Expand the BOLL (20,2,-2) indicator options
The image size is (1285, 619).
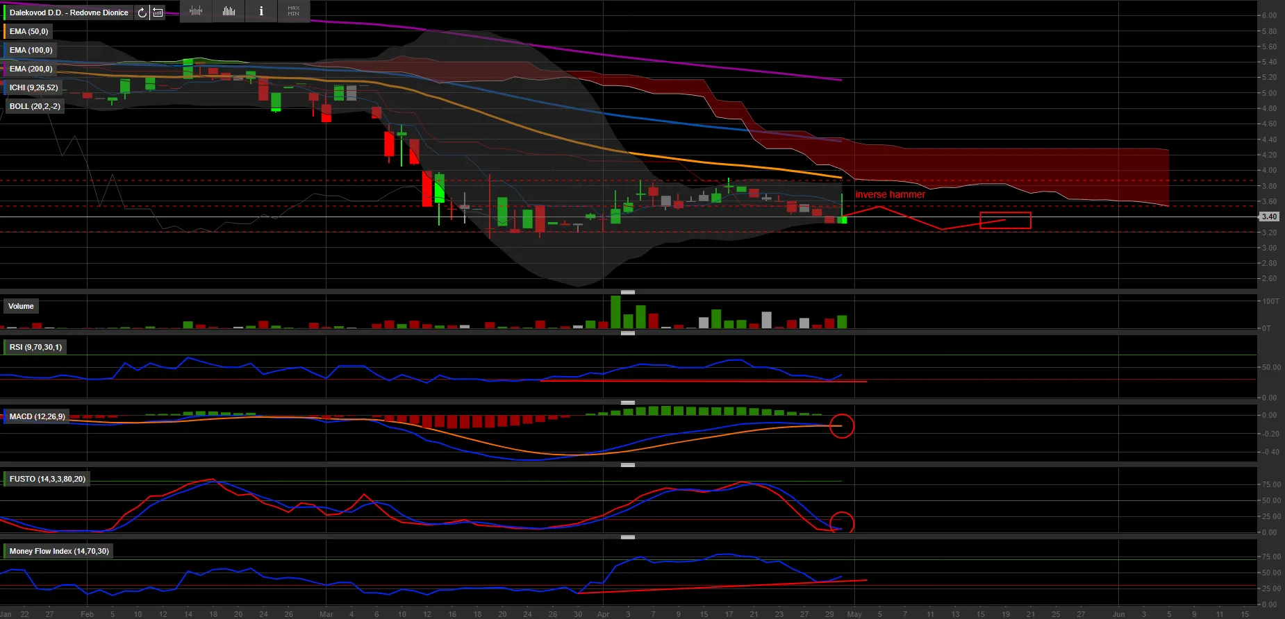[x=35, y=106]
